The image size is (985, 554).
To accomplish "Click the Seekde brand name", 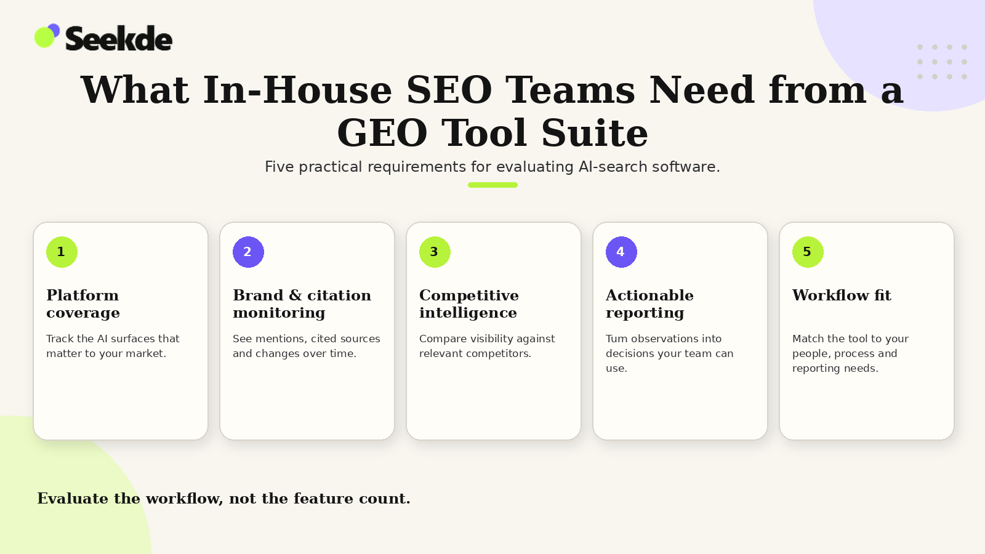I will (x=119, y=39).
